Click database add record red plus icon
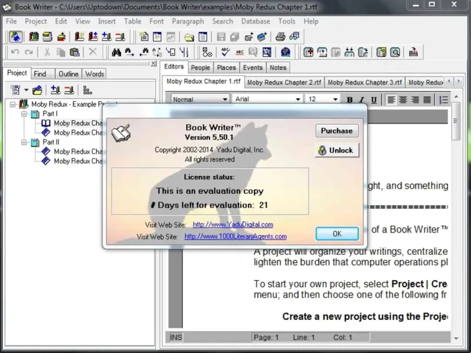The height and width of the screenshot is (353, 471). click(308, 52)
